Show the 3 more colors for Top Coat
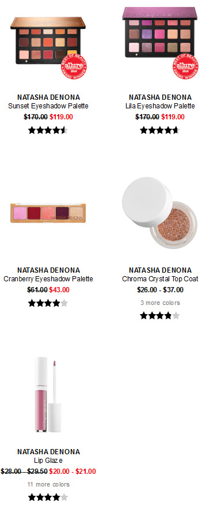 coord(160,303)
